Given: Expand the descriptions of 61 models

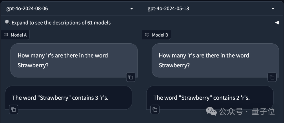Looking at the screenshot, I should pos(61,23).
